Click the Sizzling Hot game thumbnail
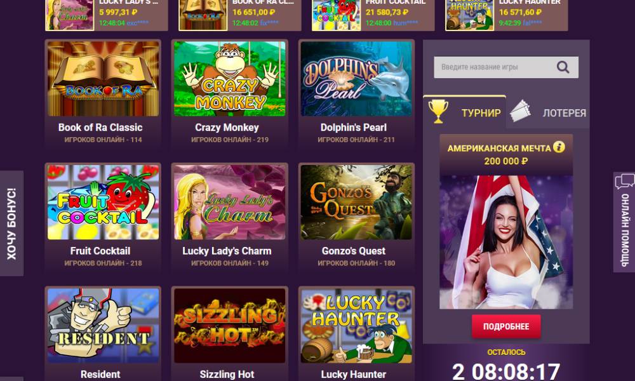635x381 pixels. point(230,326)
